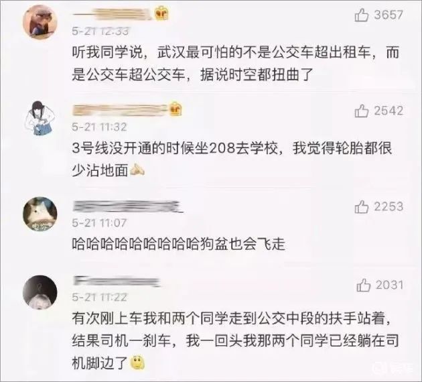
Task: Select the comment about the flying dog bowl
Action: click(178, 244)
